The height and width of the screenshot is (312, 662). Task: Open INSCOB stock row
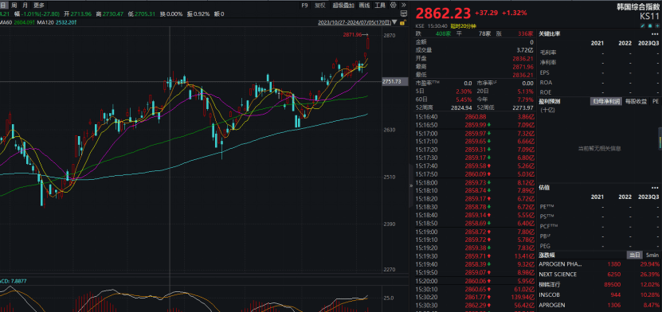point(600,294)
